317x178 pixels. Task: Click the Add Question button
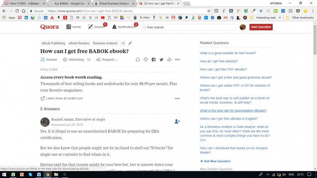(261, 27)
